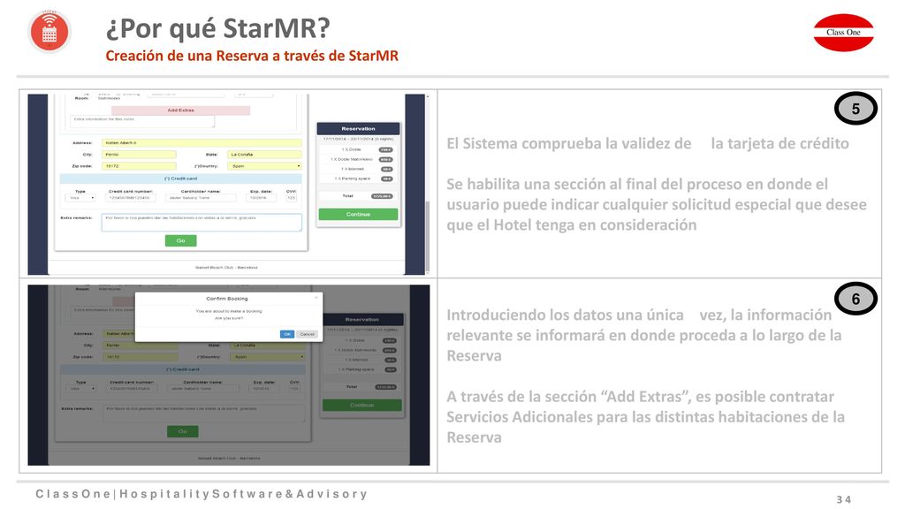Click the 'A través de la sección Add Extras' paragraph
The width and height of the screenshot is (905, 509).
[646, 417]
